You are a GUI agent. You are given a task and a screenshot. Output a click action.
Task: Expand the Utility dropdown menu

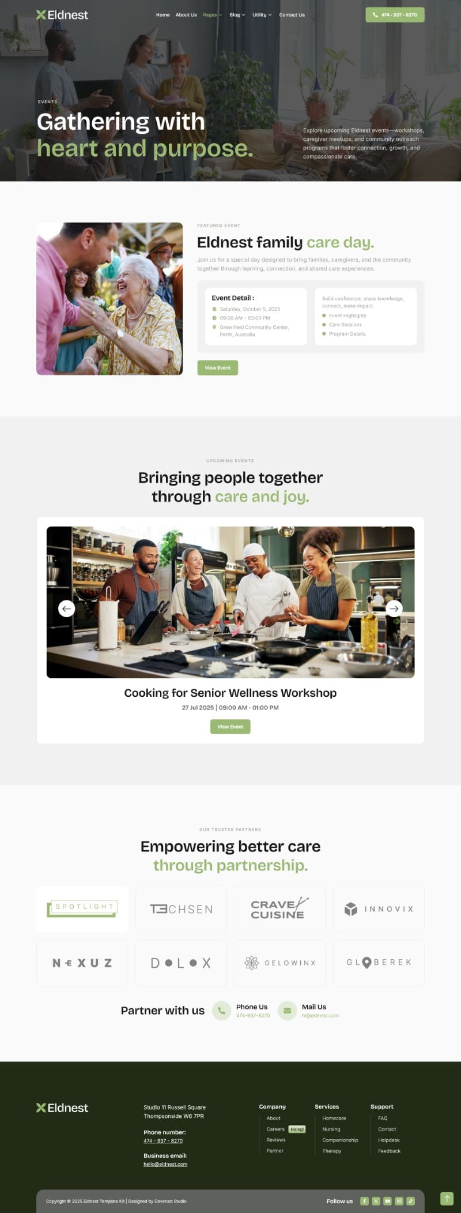(x=262, y=15)
